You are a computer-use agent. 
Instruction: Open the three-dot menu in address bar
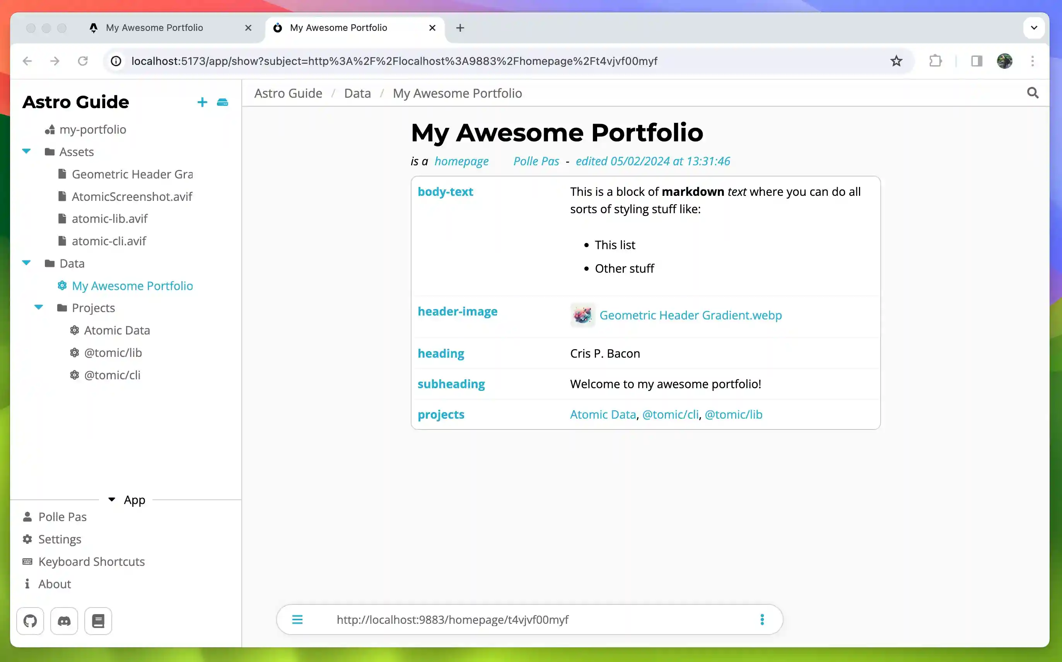pyautogui.click(x=762, y=620)
